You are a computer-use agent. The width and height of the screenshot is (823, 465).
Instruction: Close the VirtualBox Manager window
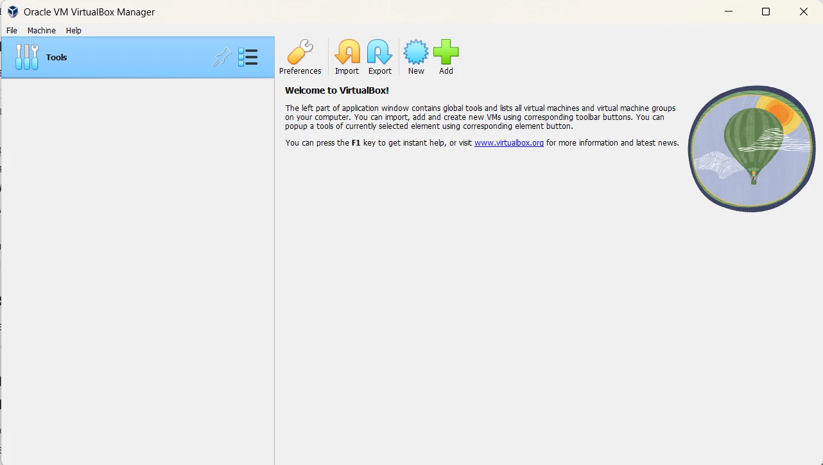coord(803,12)
